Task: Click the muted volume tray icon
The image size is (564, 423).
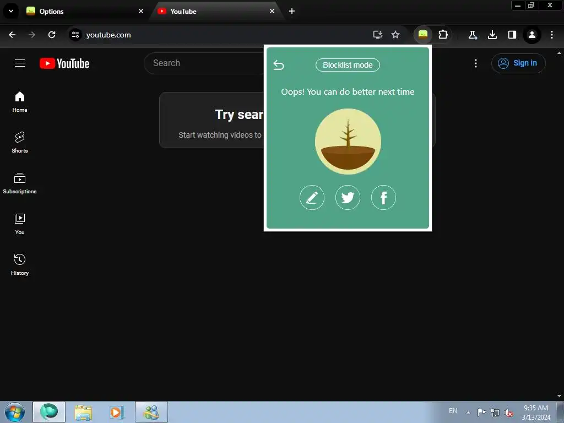Action: click(x=508, y=413)
